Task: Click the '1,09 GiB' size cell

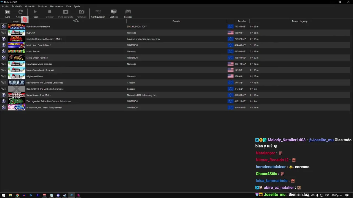Action: (238, 70)
